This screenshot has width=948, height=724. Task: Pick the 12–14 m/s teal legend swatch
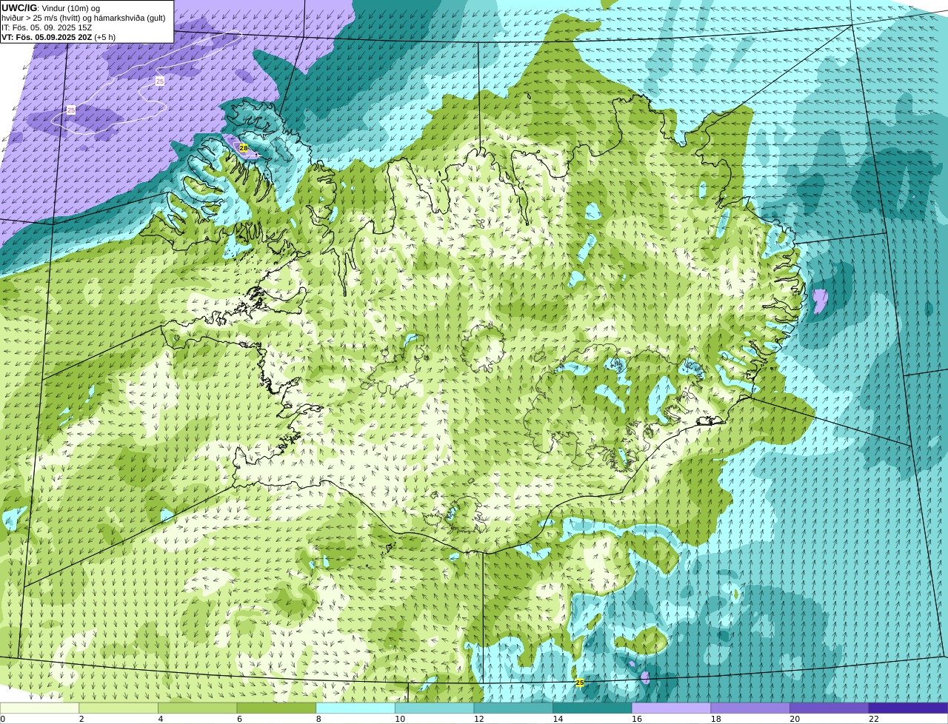coord(513,708)
